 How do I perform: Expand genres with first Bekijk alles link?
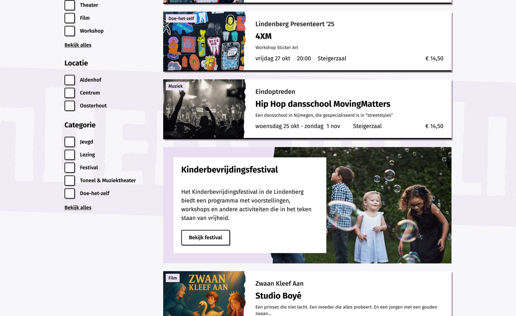78,45
